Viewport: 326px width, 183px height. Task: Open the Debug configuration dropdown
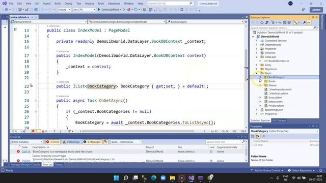tap(64, 10)
